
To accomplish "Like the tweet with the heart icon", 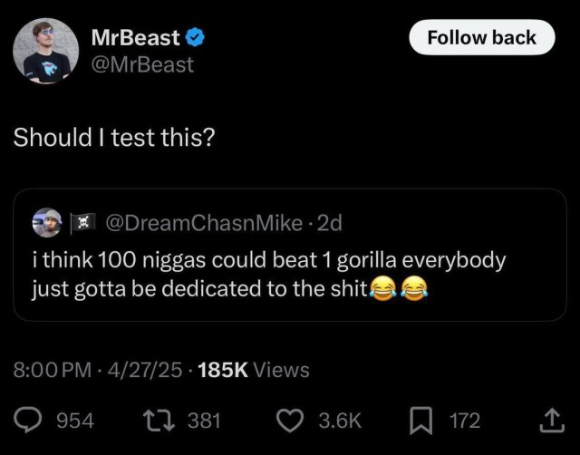I will (x=289, y=421).
